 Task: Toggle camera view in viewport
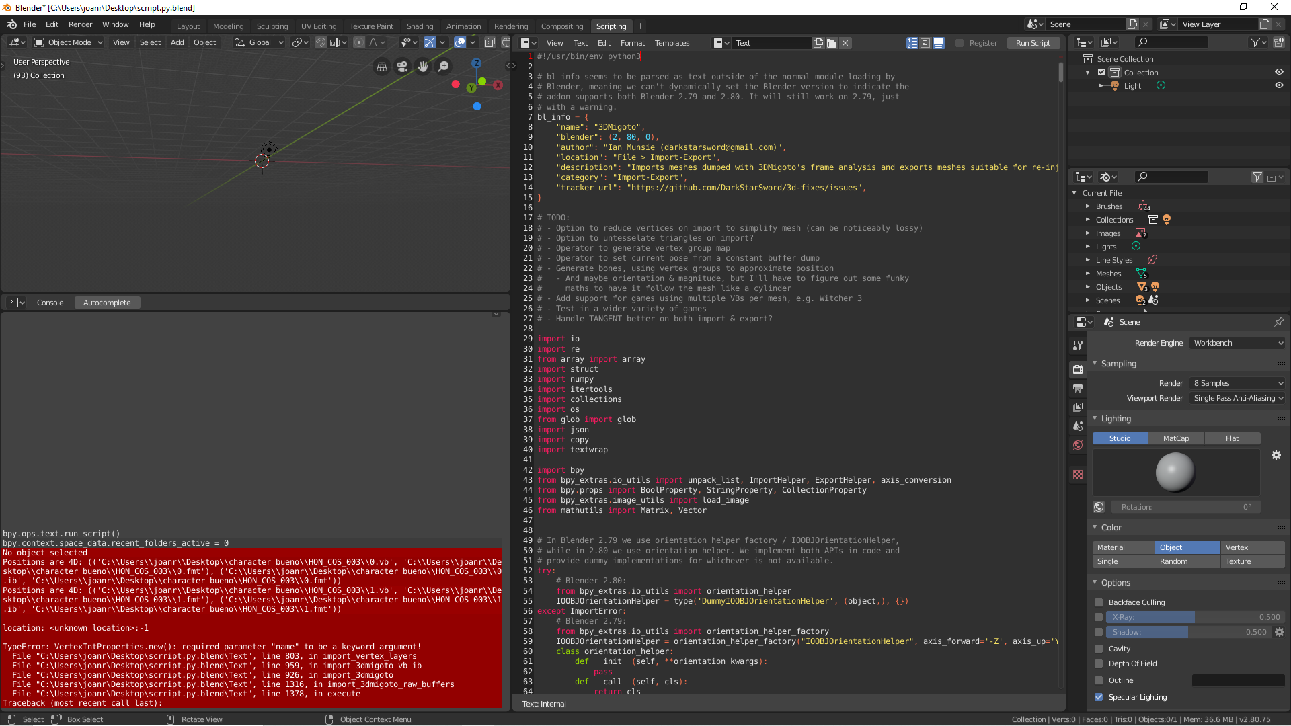402,67
